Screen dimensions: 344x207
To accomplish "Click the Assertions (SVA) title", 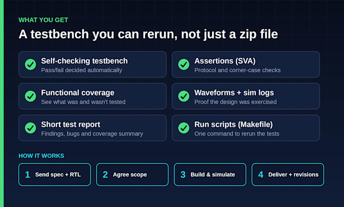I will point(225,61).
